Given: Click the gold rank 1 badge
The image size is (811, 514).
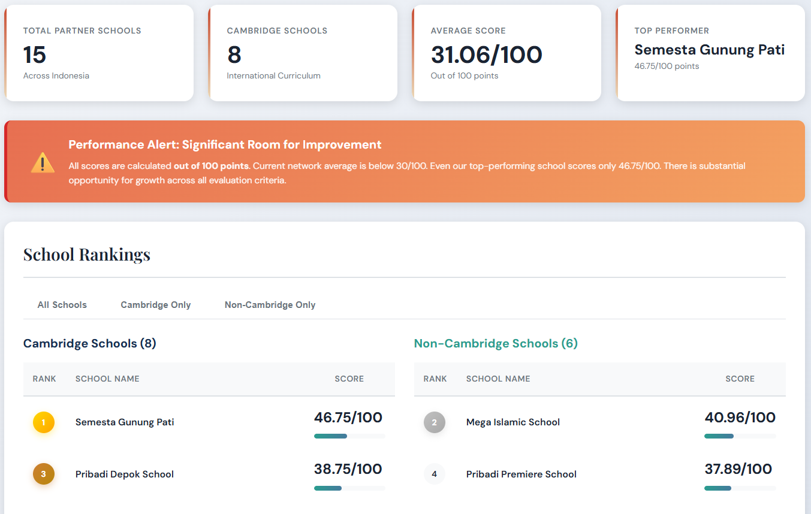Looking at the screenshot, I should [44, 422].
